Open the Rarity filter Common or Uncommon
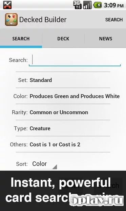 click(x=63, y=112)
